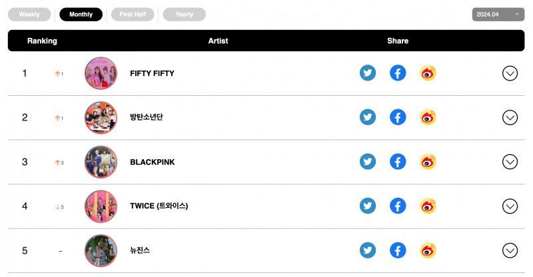The height and width of the screenshot is (277, 533).
Task: Open the TWICE (트와이스) artist link
Action: click(x=159, y=206)
